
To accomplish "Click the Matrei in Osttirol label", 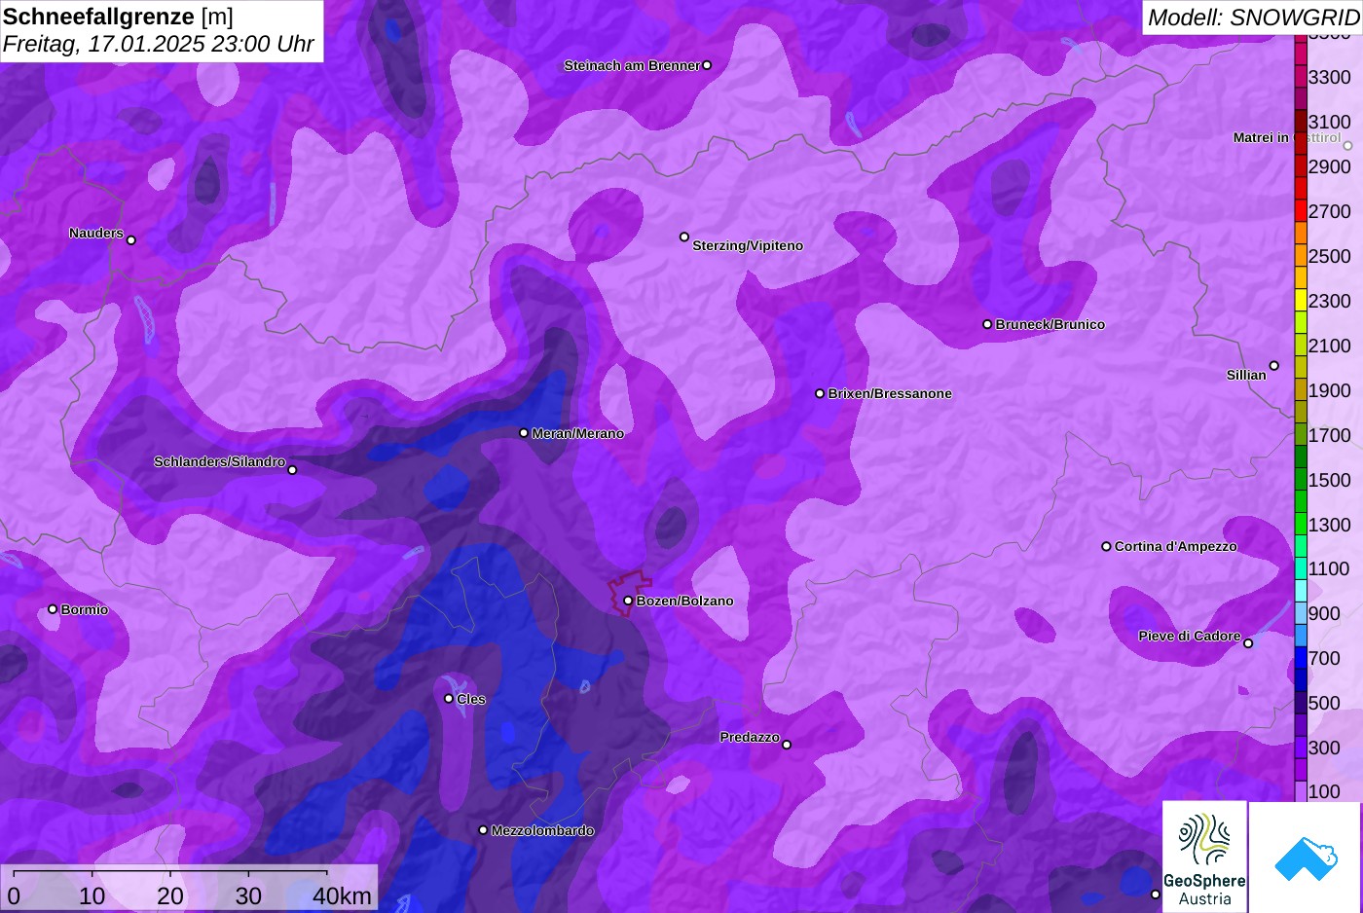I will coord(1287,138).
